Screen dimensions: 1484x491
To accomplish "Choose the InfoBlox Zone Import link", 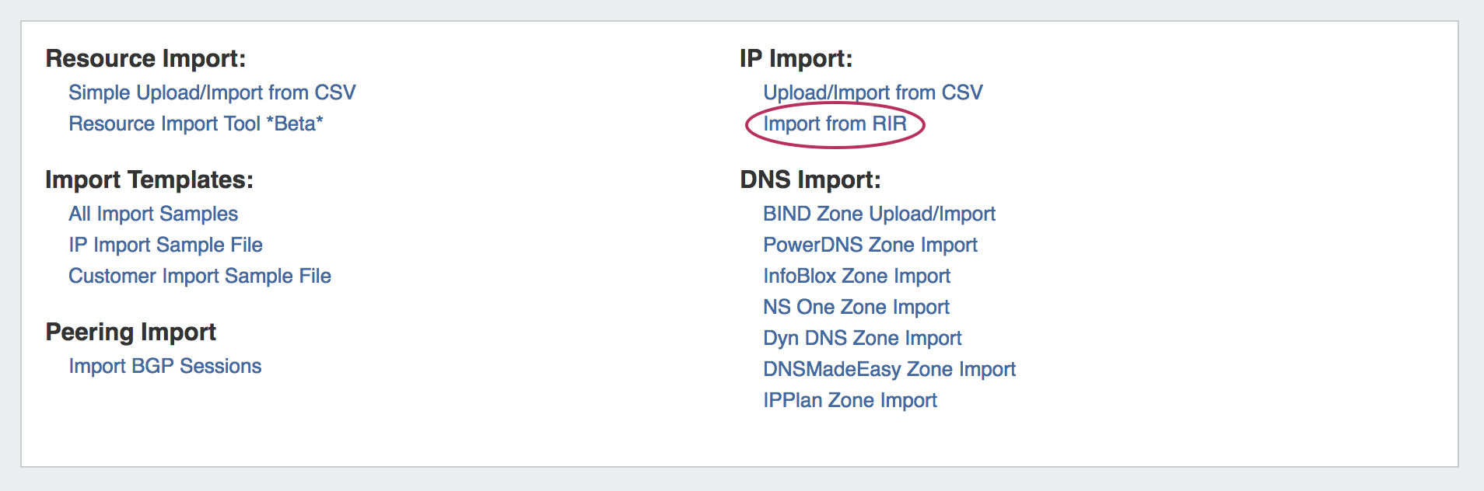I will coord(856,276).
